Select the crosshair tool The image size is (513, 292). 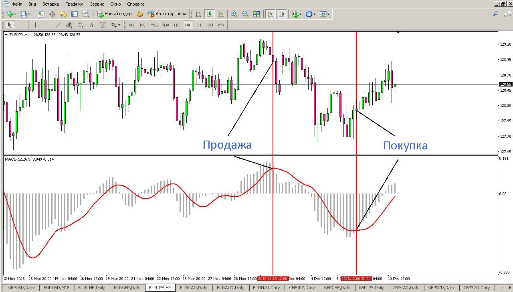(x=21, y=25)
